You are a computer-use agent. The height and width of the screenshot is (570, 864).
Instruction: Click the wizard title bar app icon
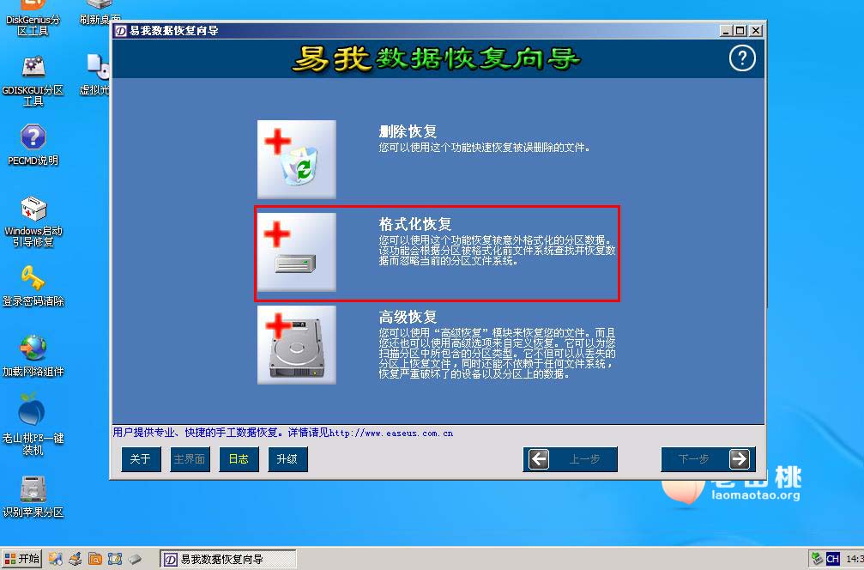click(x=121, y=31)
